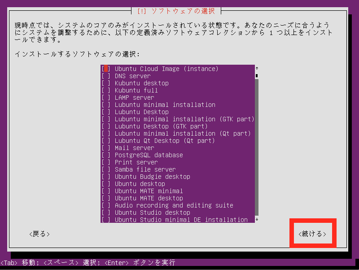
Task: Click the software list scrollbar track
Action: click(257, 147)
